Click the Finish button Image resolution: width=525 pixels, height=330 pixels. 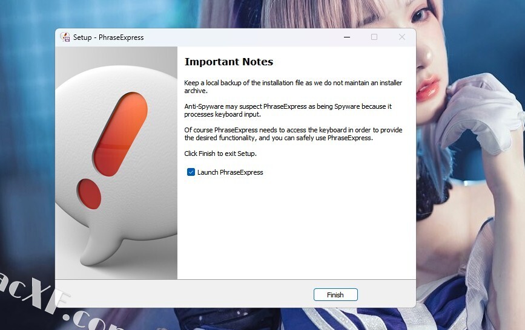(335, 294)
